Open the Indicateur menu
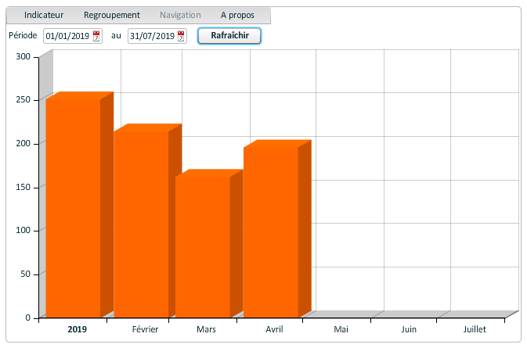Viewport: 527px width, 348px height. tap(44, 15)
